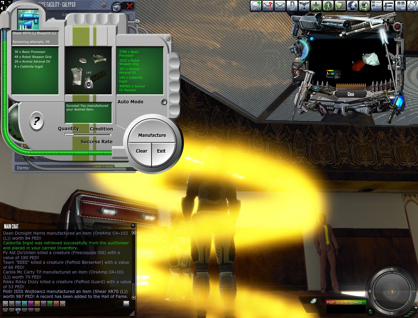Toggle the Auto Mode indicator button
This screenshot has height=318, width=418.
pos(164,102)
